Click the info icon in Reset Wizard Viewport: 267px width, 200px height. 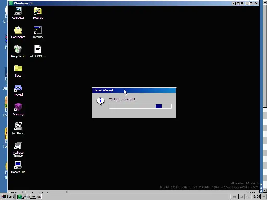(x=100, y=101)
